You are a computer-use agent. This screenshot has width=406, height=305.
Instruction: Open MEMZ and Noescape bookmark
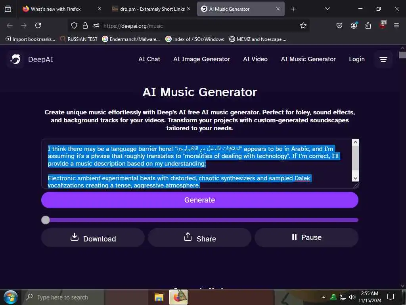point(258,39)
